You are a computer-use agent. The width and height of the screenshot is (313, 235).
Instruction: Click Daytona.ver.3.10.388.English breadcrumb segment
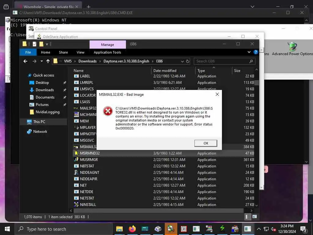[x=126, y=61]
